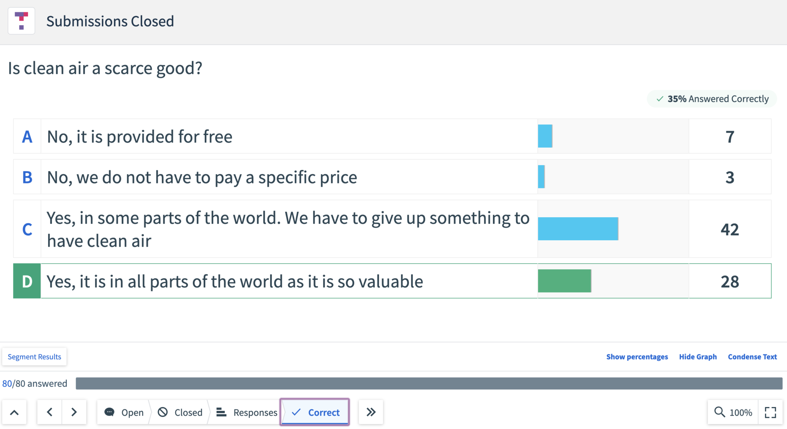The height and width of the screenshot is (429, 787).
Task: Click Show percentages link
Action: (637, 356)
